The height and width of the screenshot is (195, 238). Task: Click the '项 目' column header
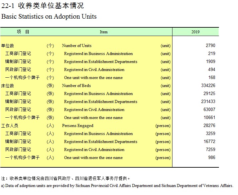click(23, 32)
